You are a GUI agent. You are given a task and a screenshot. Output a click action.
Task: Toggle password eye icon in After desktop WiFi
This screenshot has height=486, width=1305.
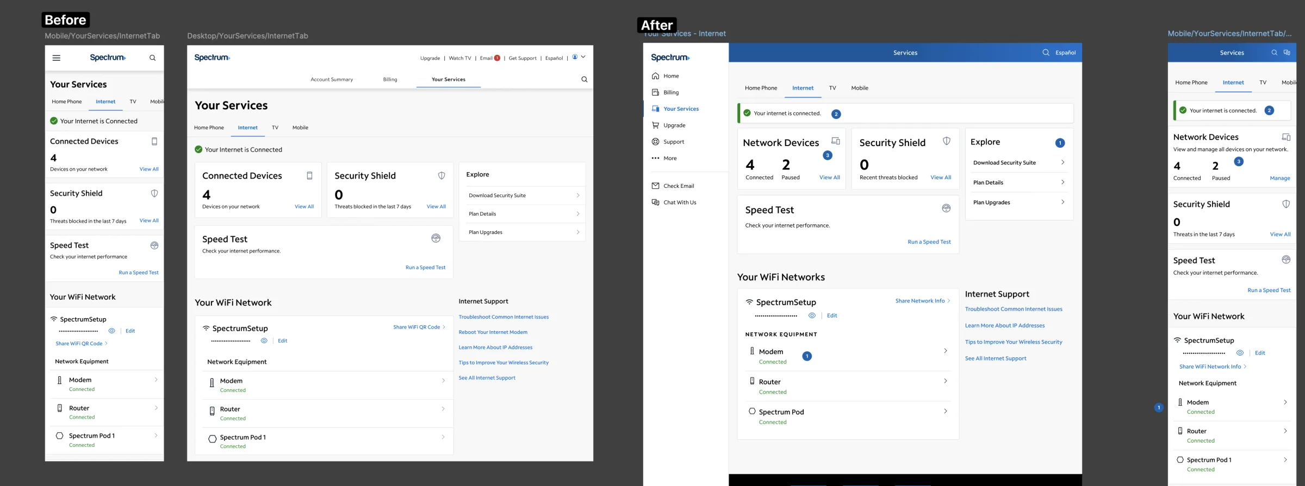pos(812,315)
